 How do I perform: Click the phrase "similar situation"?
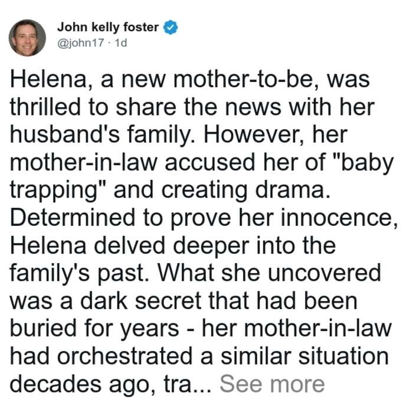(304, 356)
